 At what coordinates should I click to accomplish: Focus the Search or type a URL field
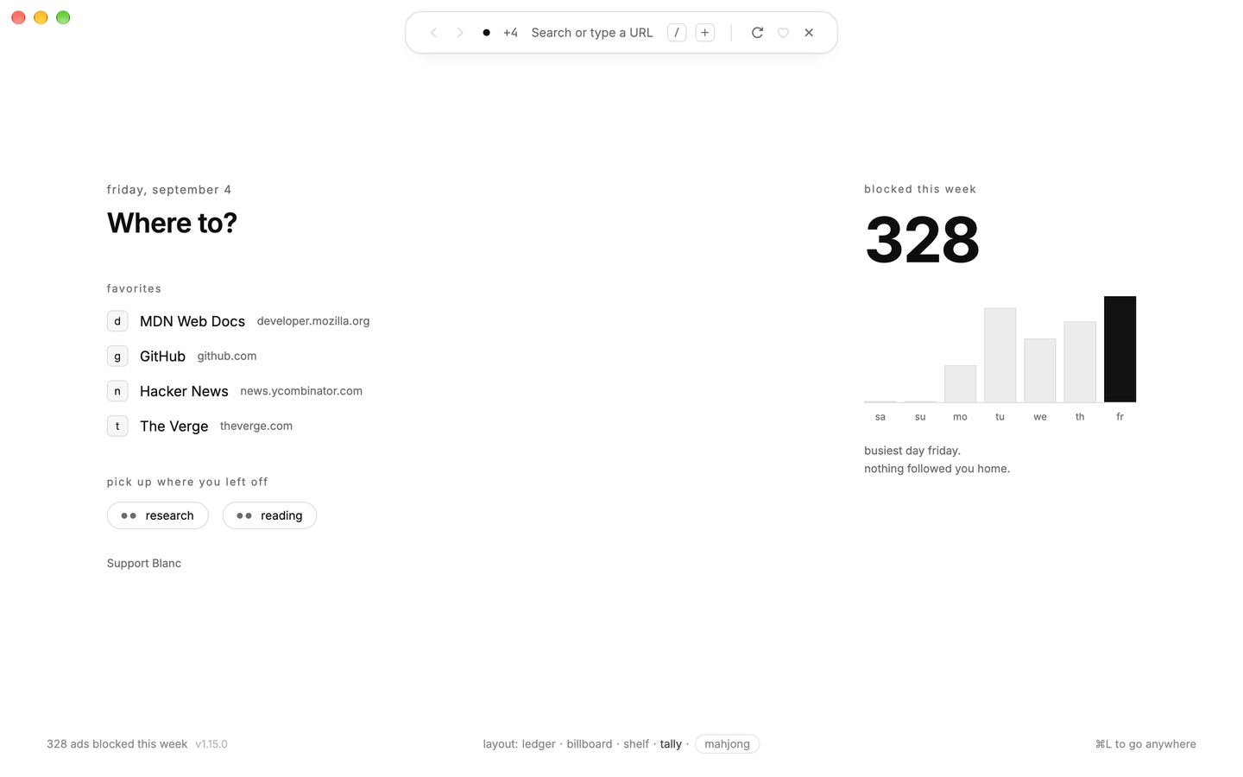tap(592, 33)
